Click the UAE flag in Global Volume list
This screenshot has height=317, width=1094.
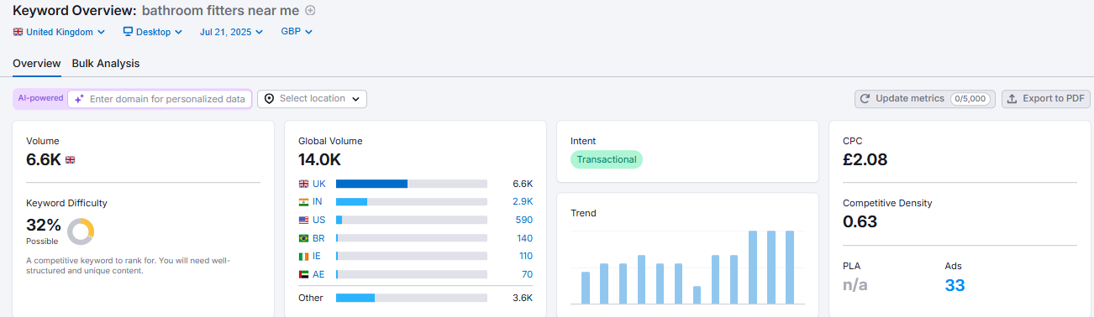[303, 274]
